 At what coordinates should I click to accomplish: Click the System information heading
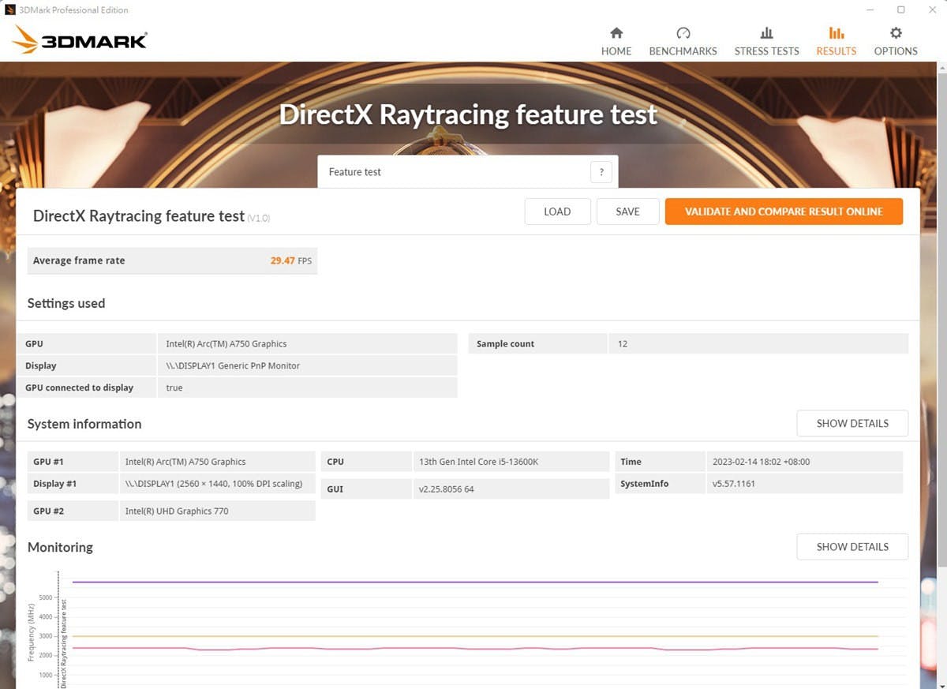84,424
